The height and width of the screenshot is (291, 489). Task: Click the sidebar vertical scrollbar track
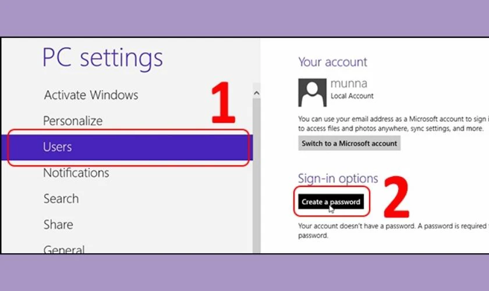(256, 176)
